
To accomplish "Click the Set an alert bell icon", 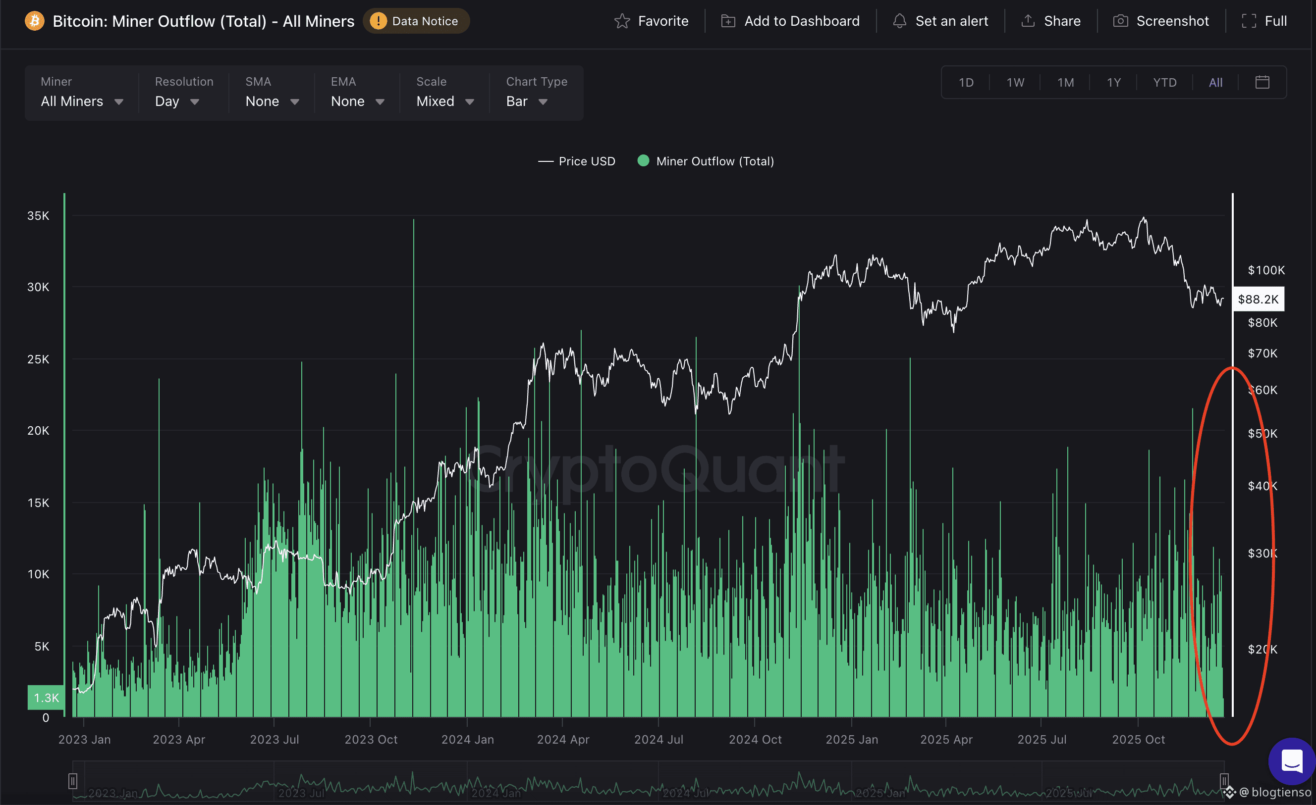I will 899,21.
